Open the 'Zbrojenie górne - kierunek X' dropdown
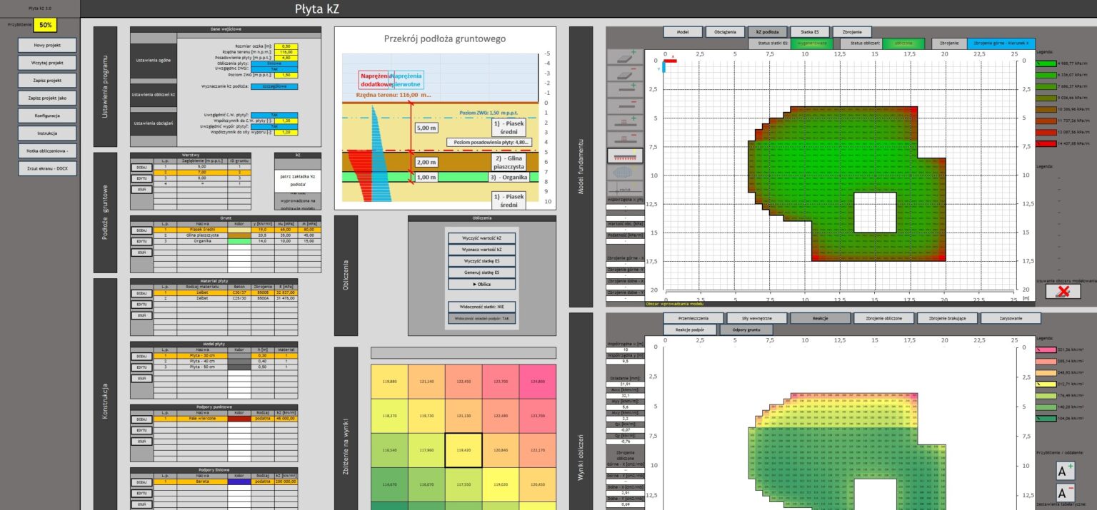Image resolution: width=1097 pixels, height=510 pixels. click(1001, 44)
